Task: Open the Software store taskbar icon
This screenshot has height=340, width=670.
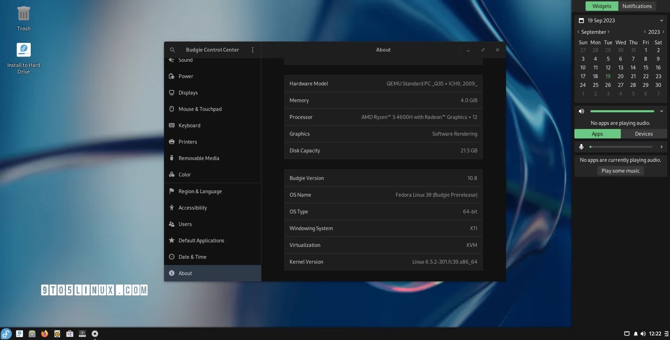Action: 70,333
